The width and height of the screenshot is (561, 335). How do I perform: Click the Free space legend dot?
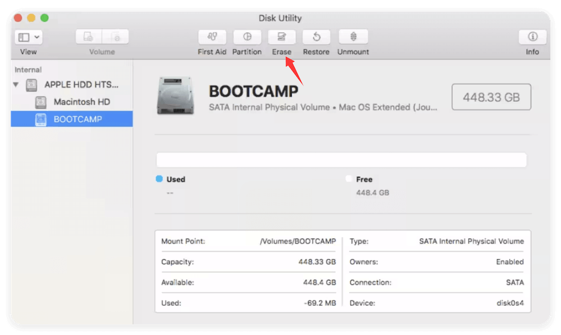click(x=349, y=179)
